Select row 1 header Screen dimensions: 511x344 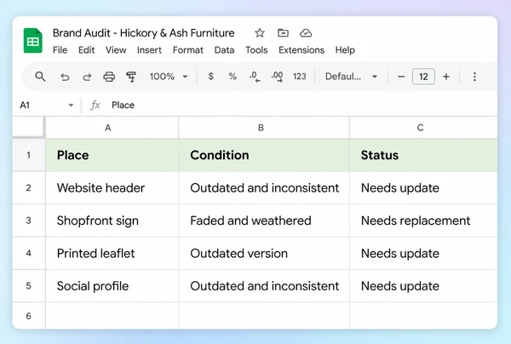click(29, 155)
